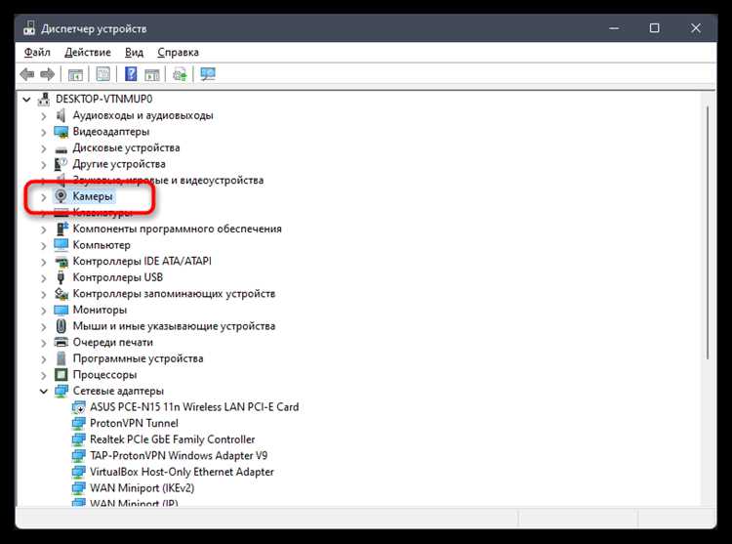The width and height of the screenshot is (732, 544).
Task: Click the printer icon of Очереди печати
Action: pos(61,342)
